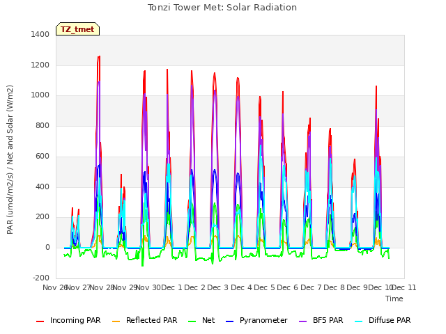Click the y-axis label PAR / Net and Solar
446x334 pixels.
[x=10, y=159]
